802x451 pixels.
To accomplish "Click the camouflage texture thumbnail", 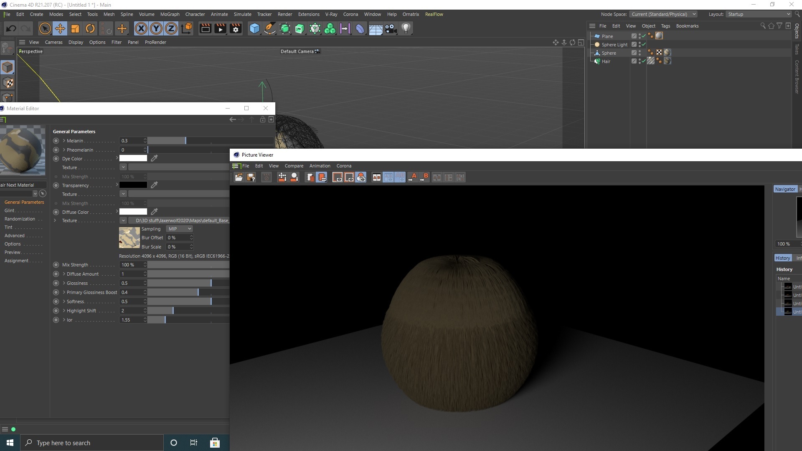I will pos(129,238).
